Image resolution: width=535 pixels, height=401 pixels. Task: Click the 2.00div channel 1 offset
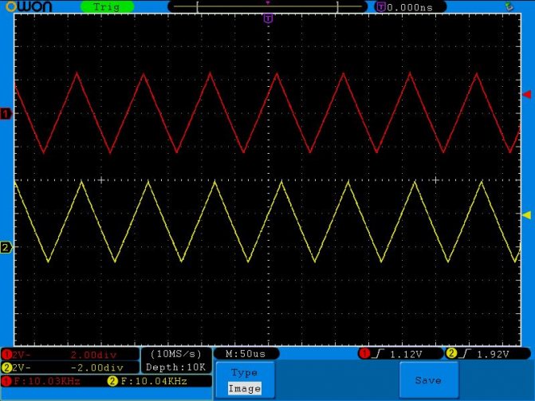point(93,355)
